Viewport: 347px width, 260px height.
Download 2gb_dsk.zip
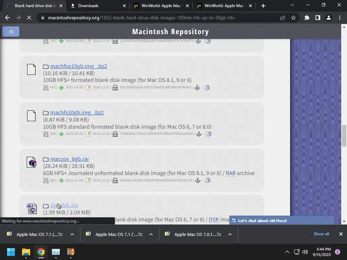[x=64, y=205]
